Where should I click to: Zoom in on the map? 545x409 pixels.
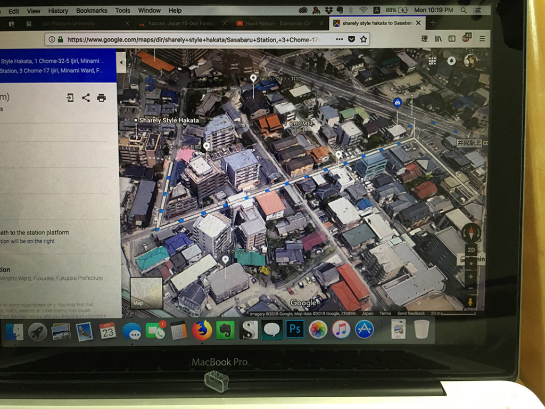coord(470,277)
